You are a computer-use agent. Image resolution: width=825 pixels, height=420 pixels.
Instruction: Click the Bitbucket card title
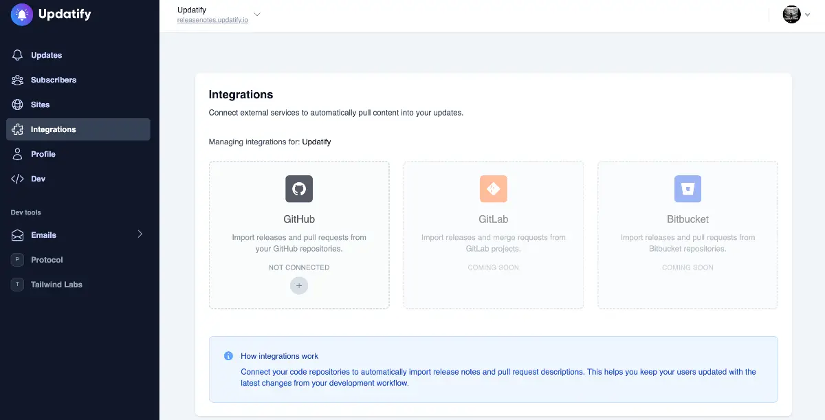687,219
